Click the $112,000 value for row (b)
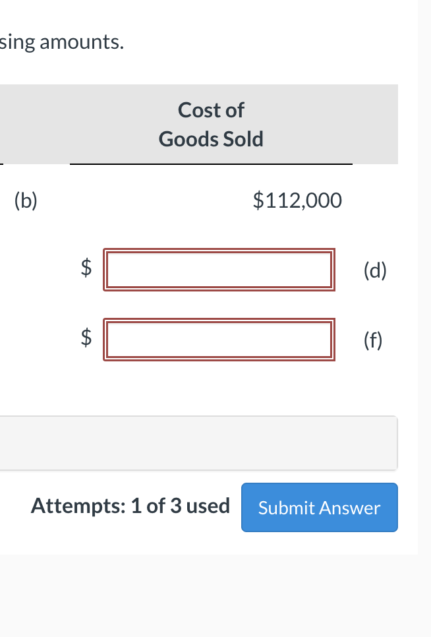This screenshot has height=637, width=431. (x=298, y=200)
